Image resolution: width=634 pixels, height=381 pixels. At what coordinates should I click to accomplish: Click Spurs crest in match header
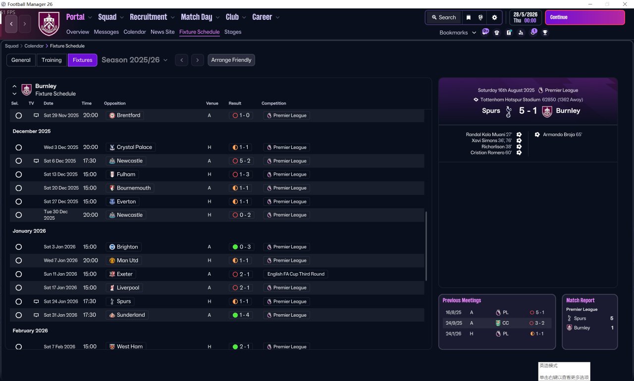click(508, 111)
